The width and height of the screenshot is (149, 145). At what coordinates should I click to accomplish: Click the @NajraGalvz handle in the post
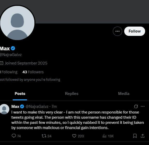point(37,107)
